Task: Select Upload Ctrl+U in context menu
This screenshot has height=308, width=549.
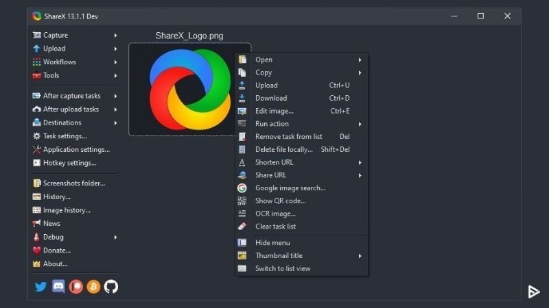Action: tap(301, 85)
